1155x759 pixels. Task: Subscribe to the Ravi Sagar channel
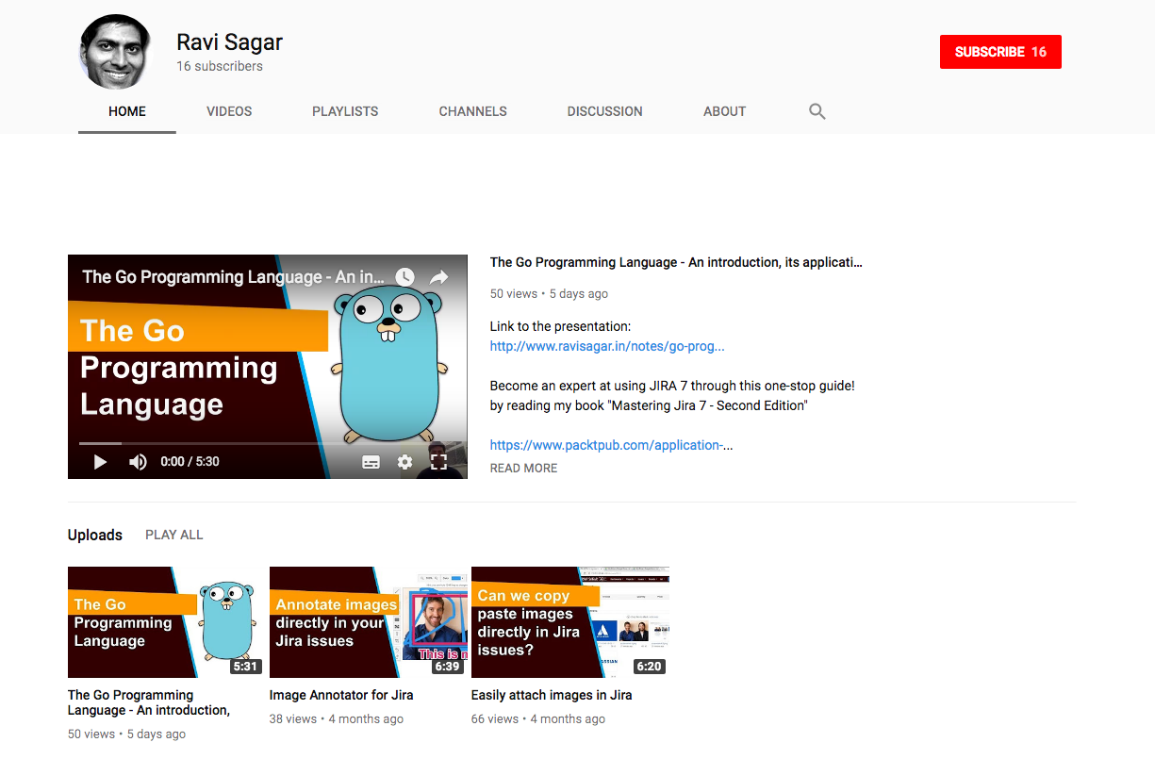point(1000,52)
